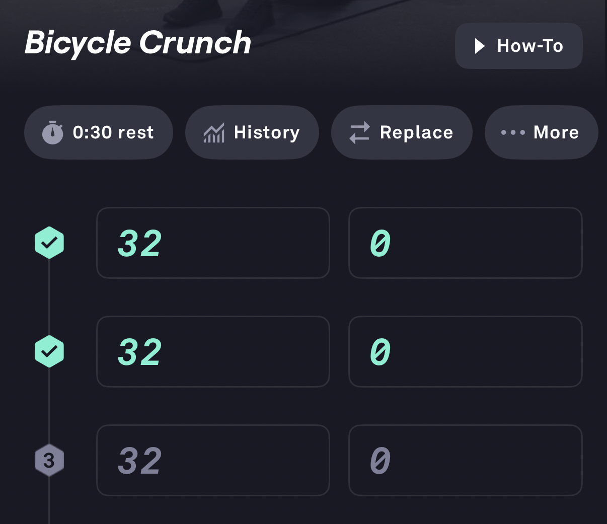607x524 pixels.
Task: Open the How-To video button
Action: coord(518,46)
